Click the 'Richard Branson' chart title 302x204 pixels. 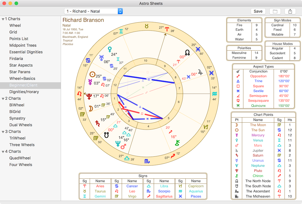pos(83,20)
